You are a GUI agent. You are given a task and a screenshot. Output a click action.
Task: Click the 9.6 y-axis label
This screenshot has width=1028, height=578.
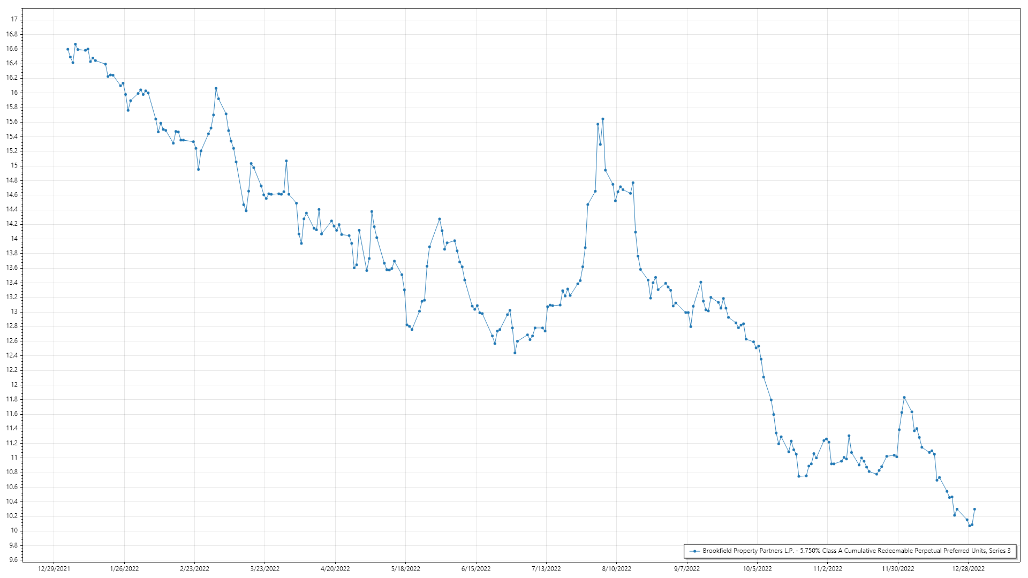(x=13, y=560)
